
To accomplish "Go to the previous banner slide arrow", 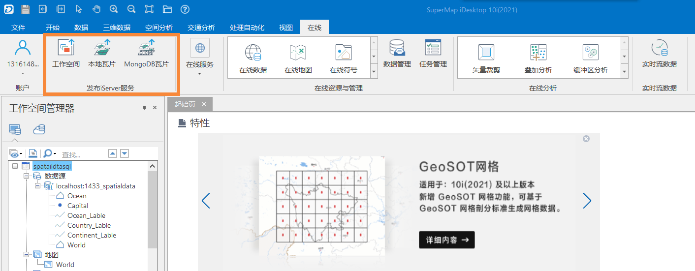I will [206, 200].
